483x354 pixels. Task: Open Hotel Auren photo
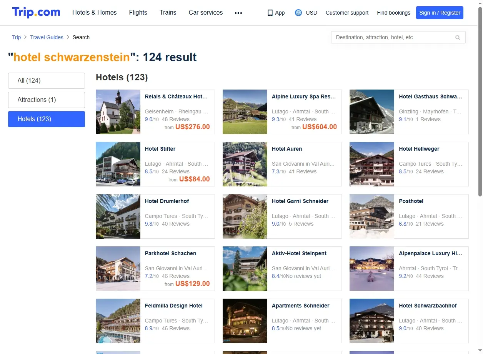[245, 164]
